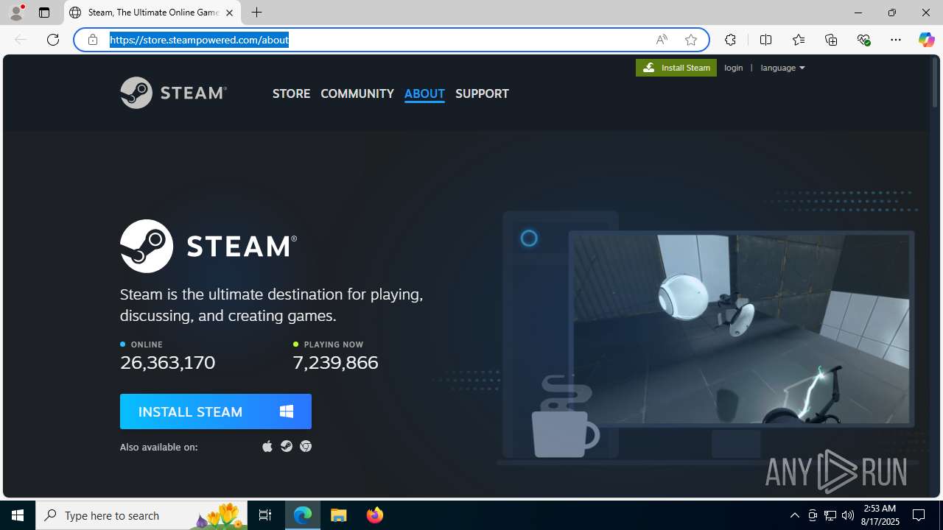Click the Steam logo in the header

pyautogui.click(x=173, y=93)
